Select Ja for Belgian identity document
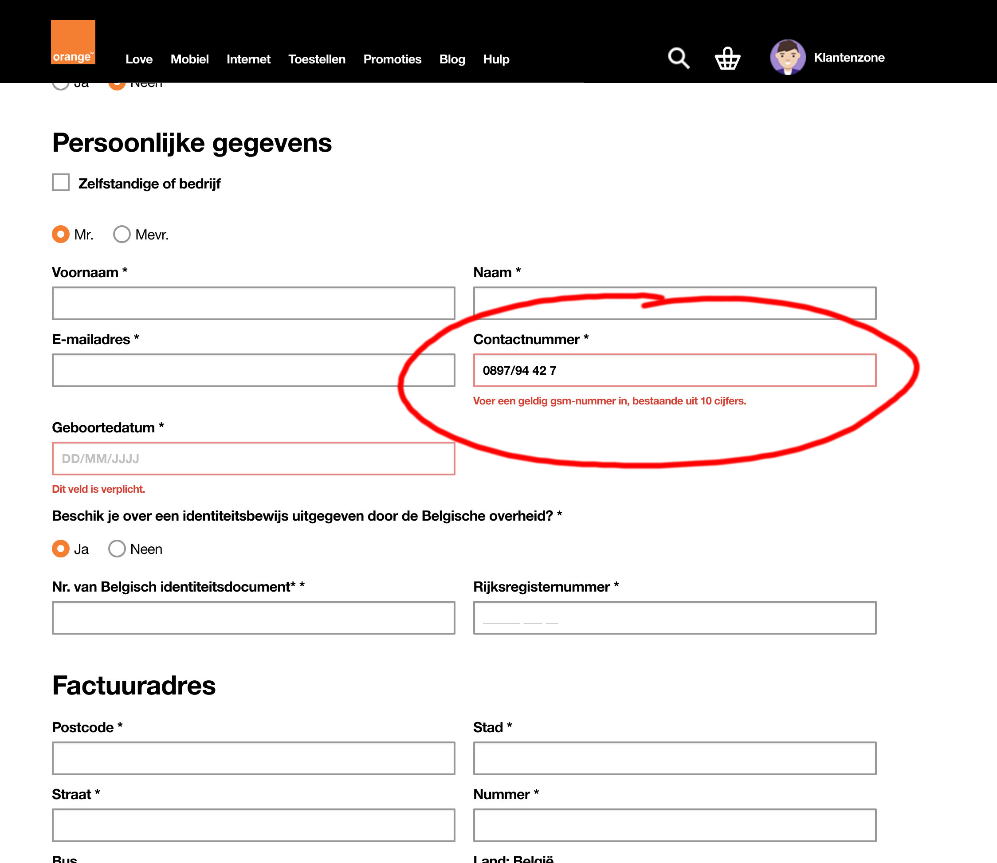This screenshot has height=863, width=997. 61,549
